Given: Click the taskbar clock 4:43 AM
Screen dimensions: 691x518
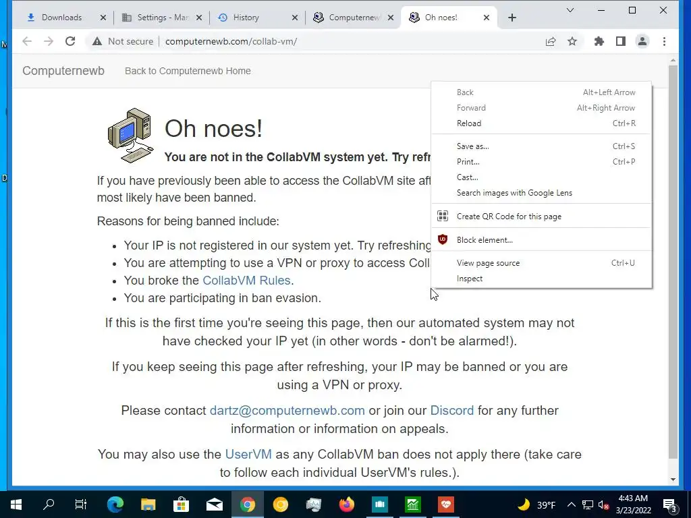Looking at the screenshot, I should coord(633,505).
